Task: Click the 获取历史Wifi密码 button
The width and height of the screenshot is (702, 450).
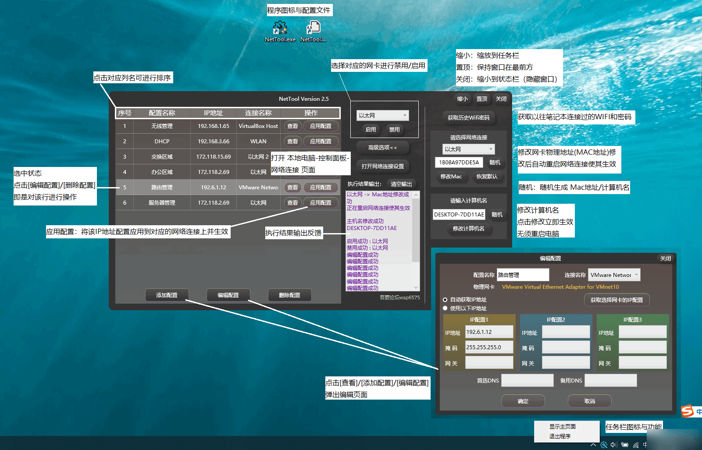Action: pyautogui.click(x=468, y=117)
